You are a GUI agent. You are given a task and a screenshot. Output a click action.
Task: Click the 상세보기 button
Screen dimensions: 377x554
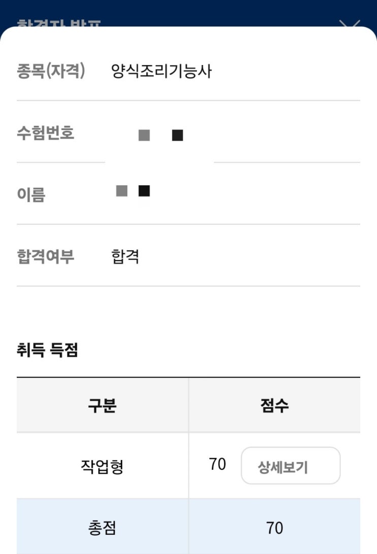coord(290,466)
